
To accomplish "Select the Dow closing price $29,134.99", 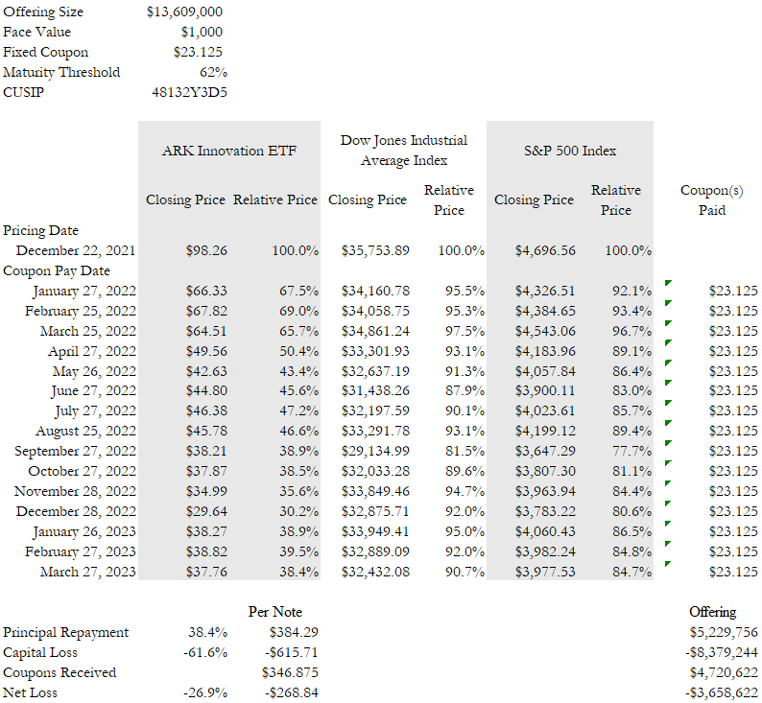I will coord(375,451).
